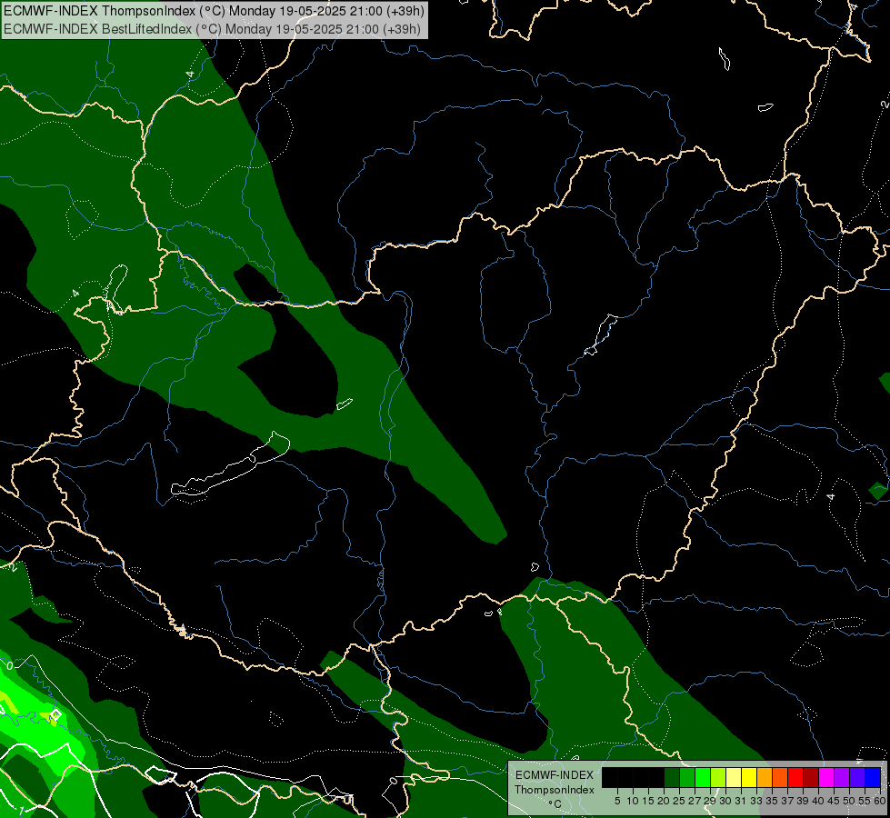Click legend tick value '29'

click(710, 801)
